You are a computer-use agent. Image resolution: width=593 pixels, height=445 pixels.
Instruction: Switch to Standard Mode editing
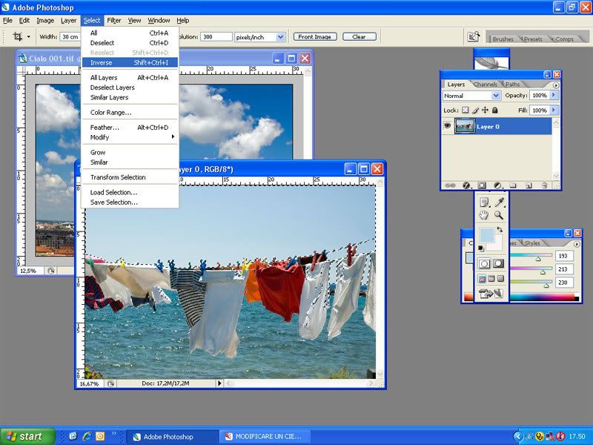point(484,263)
